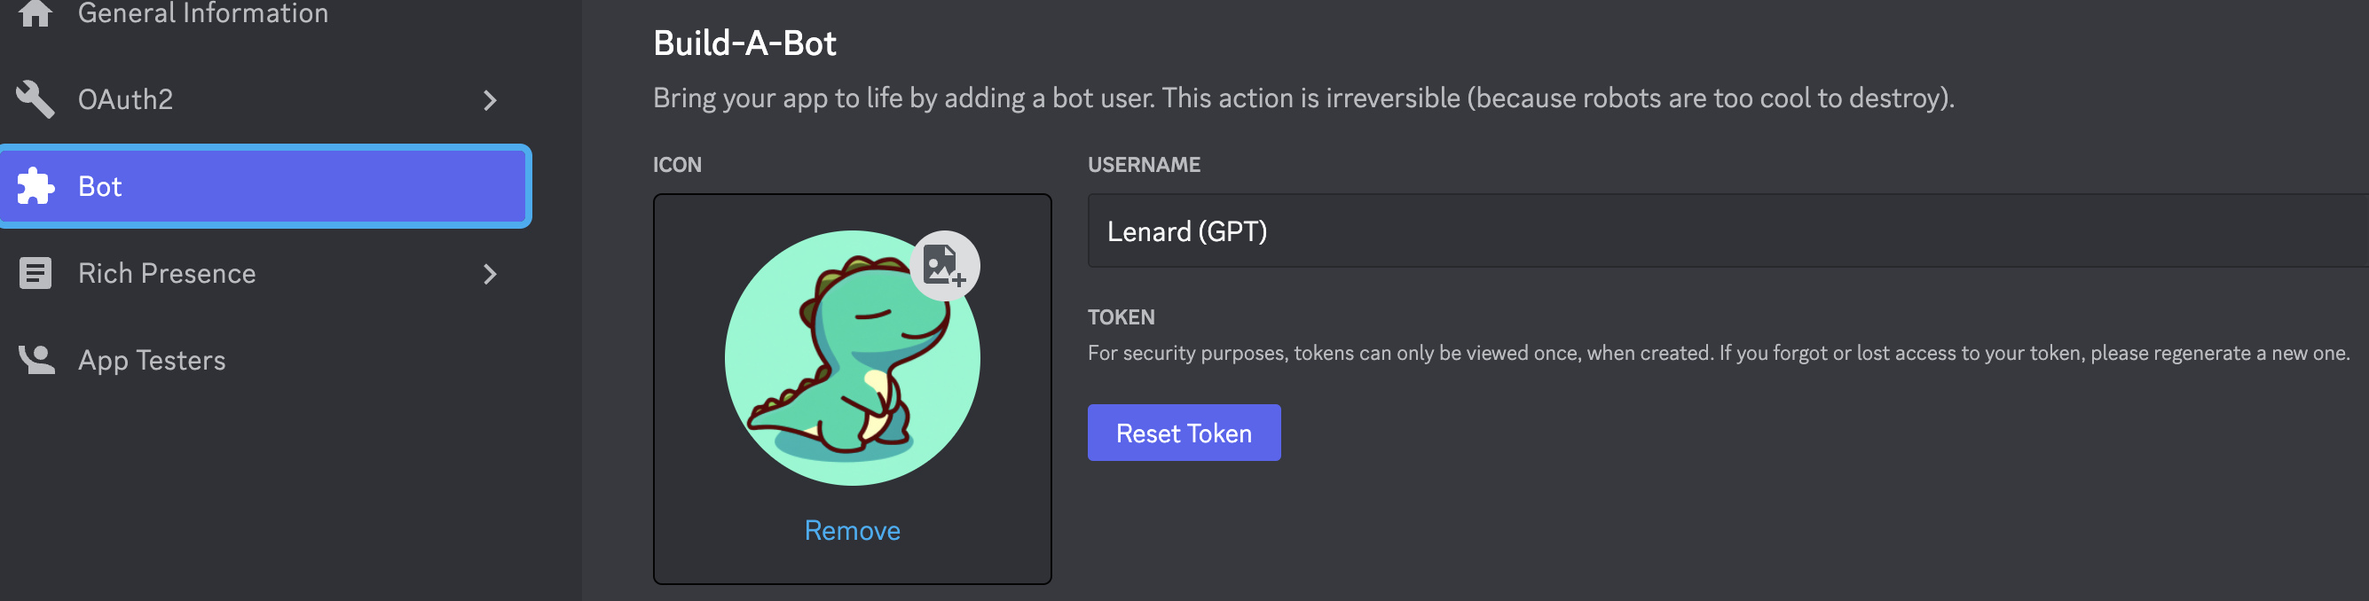The image size is (2369, 601).
Task: Click the Remove link under the icon
Action: click(852, 529)
